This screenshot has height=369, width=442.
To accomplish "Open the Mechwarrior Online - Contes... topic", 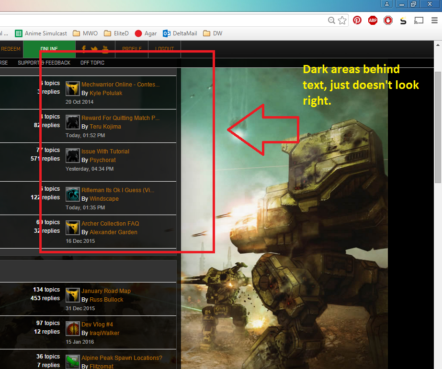I will click(x=120, y=85).
